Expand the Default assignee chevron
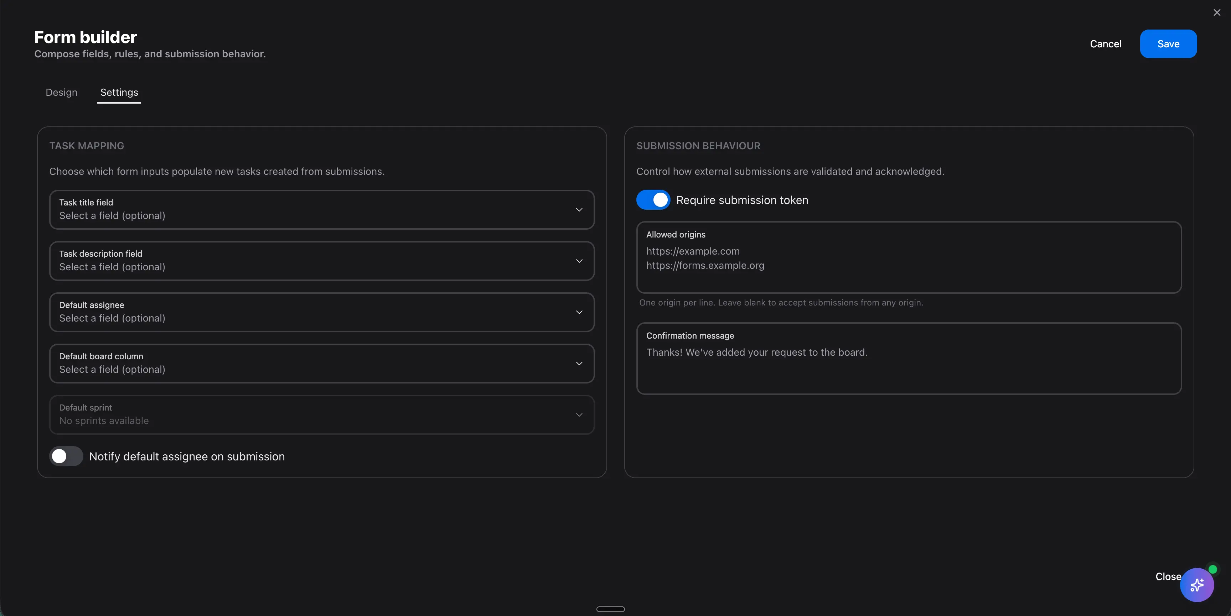The image size is (1231, 616). pos(579,312)
